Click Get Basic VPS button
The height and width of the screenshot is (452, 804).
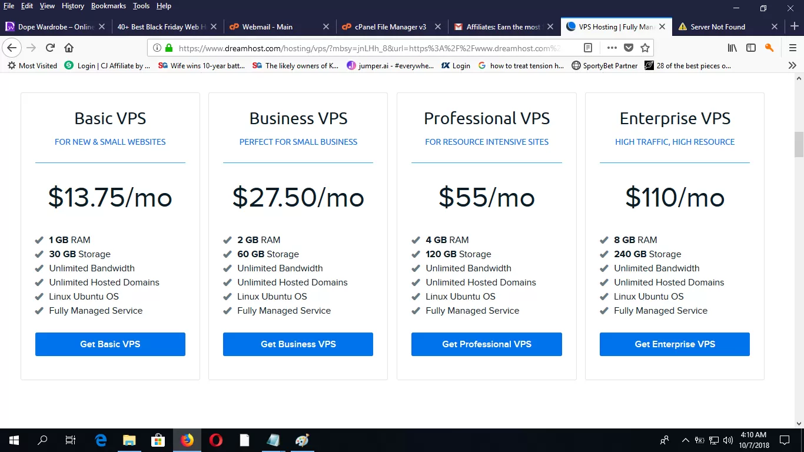110,344
